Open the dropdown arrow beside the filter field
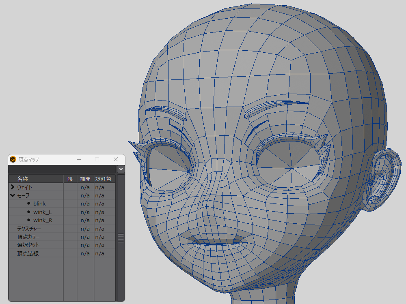This screenshot has width=406, height=304. [121, 169]
